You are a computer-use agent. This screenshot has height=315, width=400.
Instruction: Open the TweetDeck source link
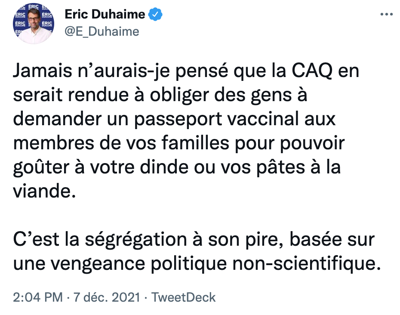click(183, 297)
